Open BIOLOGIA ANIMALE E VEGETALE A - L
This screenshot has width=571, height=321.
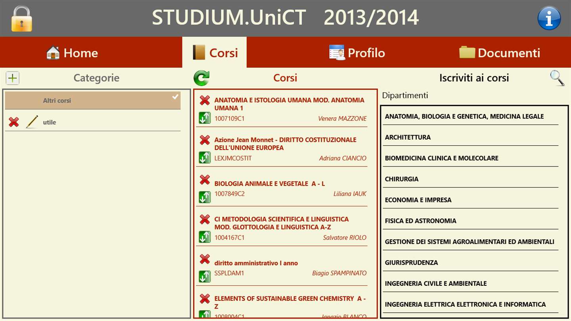pyautogui.click(x=270, y=183)
